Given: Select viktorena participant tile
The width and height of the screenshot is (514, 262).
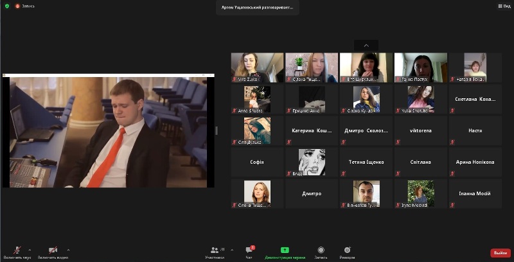Looking at the screenshot, I should [421, 130].
